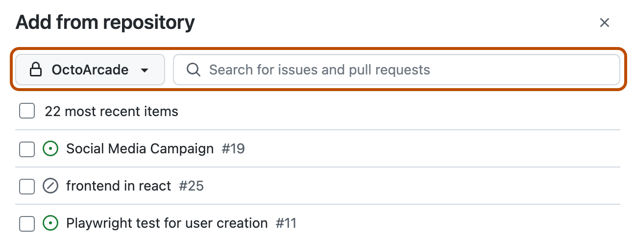This screenshot has height=240, width=635.
Task: Open the frontend in react issue title
Action: 119,186
